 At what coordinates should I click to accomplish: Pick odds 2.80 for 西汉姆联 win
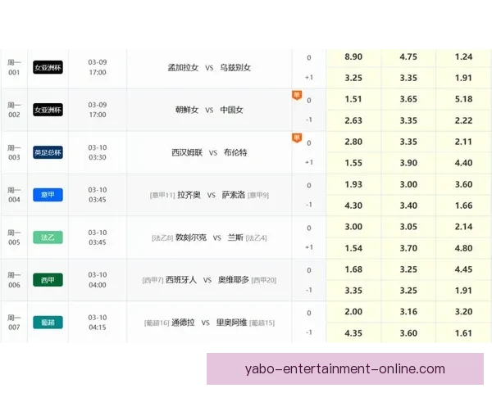coord(353,142)
